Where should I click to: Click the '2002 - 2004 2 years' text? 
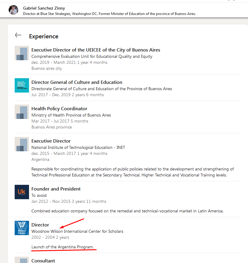click(50, 237)
